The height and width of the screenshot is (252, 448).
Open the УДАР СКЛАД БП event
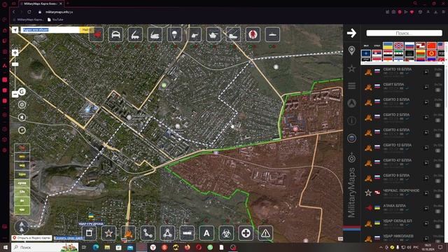click(397, 221)
